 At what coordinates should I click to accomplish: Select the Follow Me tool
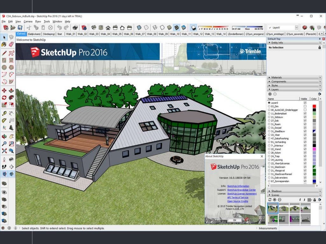point(11,98)
